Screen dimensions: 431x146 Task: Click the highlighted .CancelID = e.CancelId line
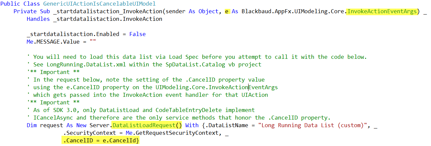101,141
